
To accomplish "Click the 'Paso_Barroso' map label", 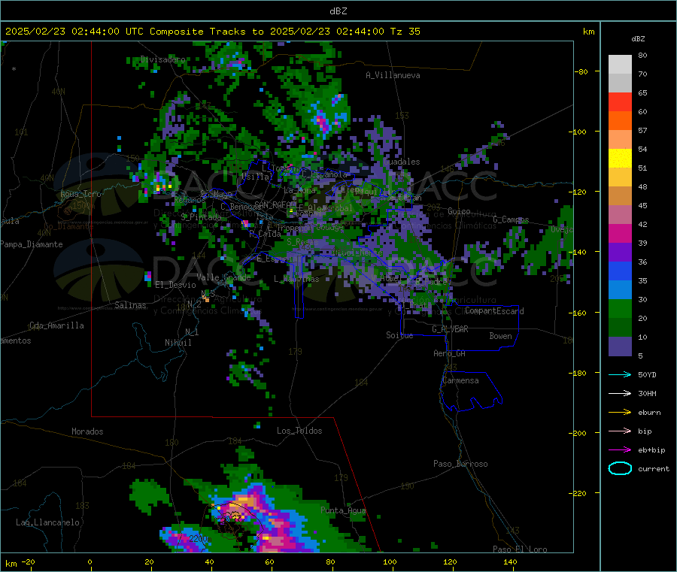I will 460,464.
